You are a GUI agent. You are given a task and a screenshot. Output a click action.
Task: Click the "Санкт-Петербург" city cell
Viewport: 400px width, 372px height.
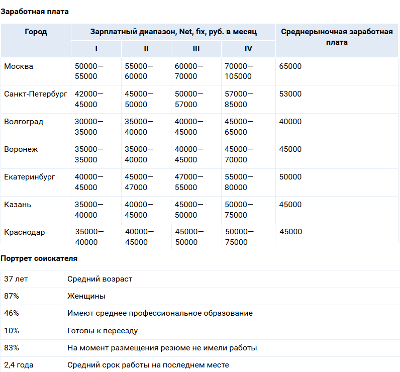(x=36, y=94)
